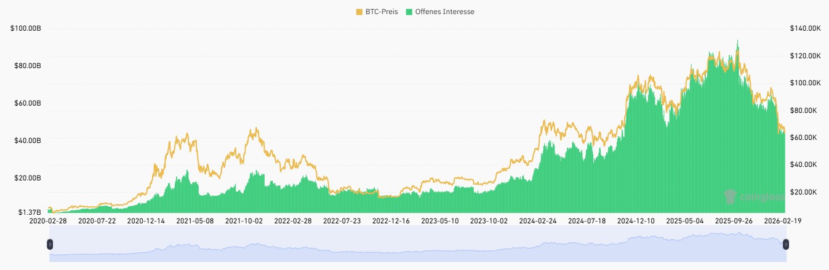This screenshot has width=829, height=270.
Task: Toggle the BTC-Preis legend series
Action: click(x=381, y=12)
